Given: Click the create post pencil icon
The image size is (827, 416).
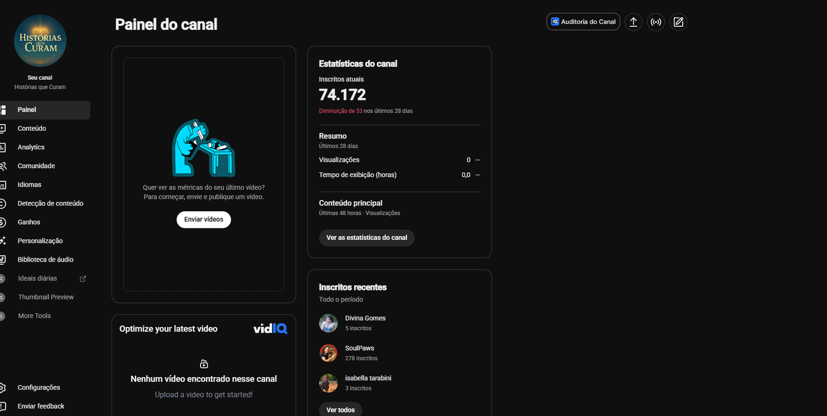Looking at the screenshot, I should tap(678, 22).
